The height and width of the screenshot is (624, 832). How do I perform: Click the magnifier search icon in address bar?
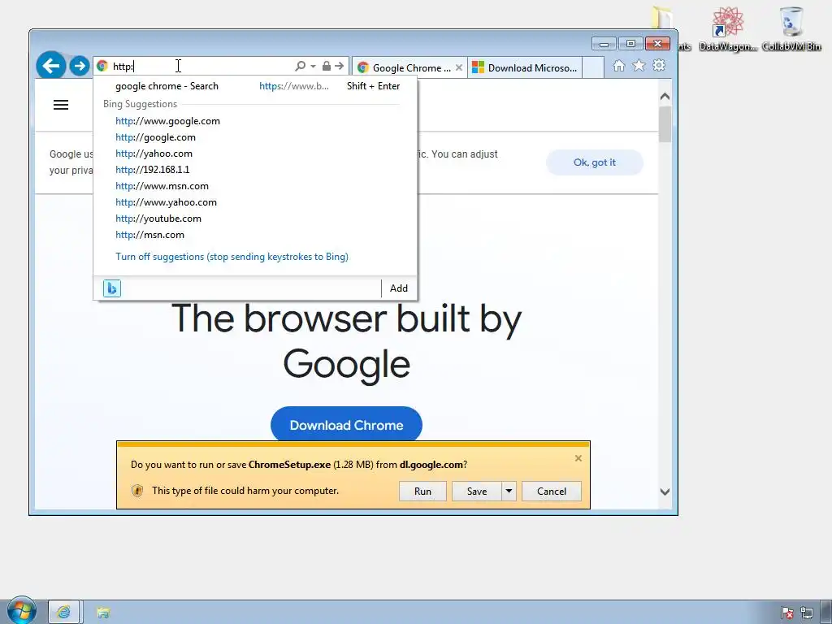301,66
